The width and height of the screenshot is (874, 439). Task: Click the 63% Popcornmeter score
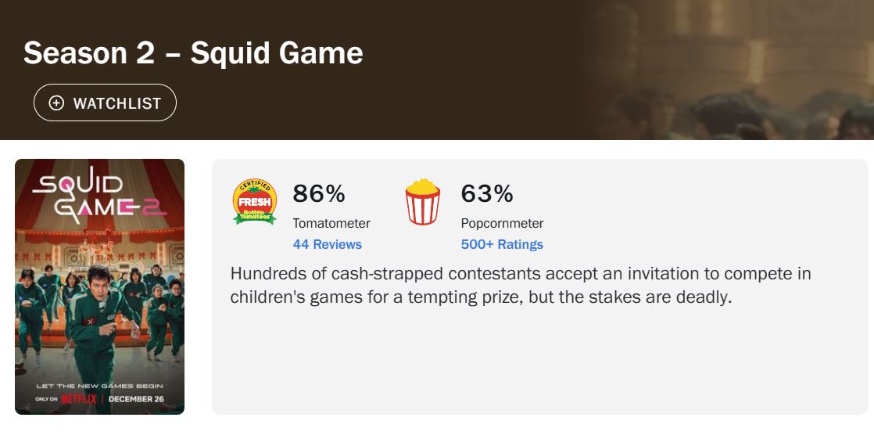pyautogui.click(x=487, y=193)
